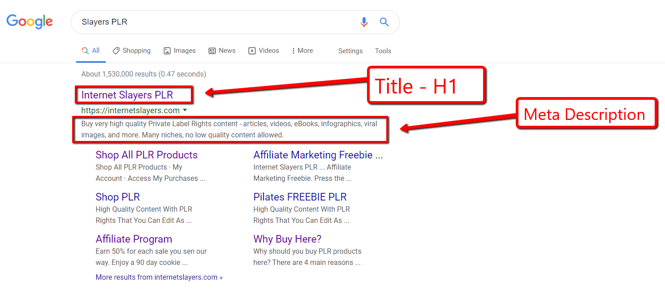Click the 'Why should you buy PLR products' snippet
The height and width of the screenshot is (290, 665).
(307, 257)
